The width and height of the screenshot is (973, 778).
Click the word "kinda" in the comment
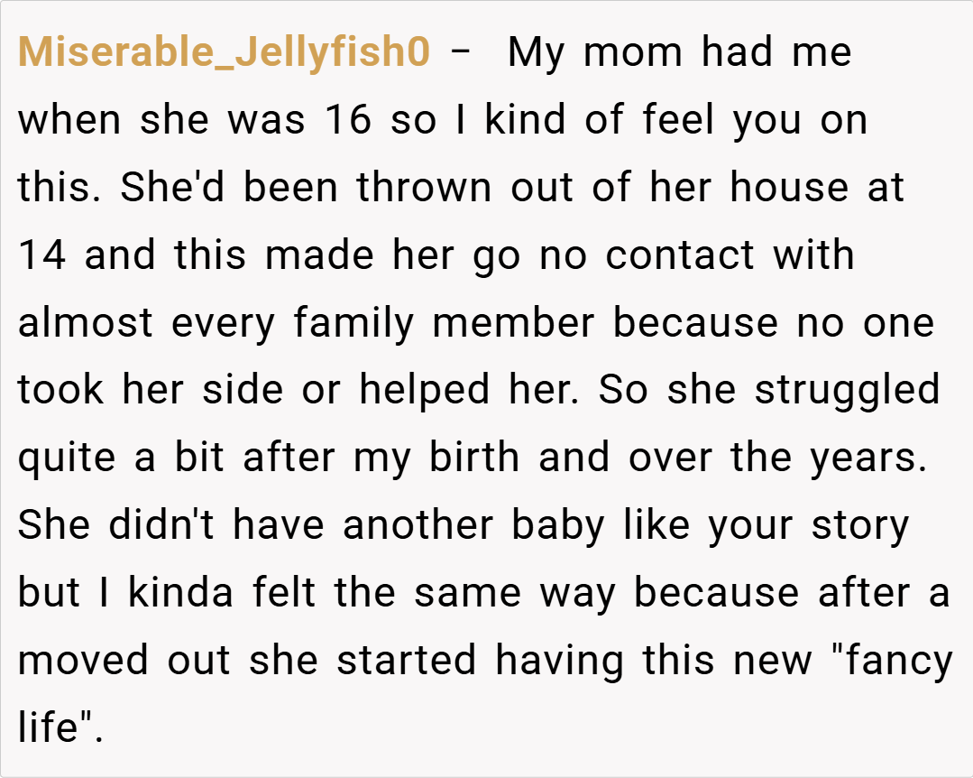[179, 592]
